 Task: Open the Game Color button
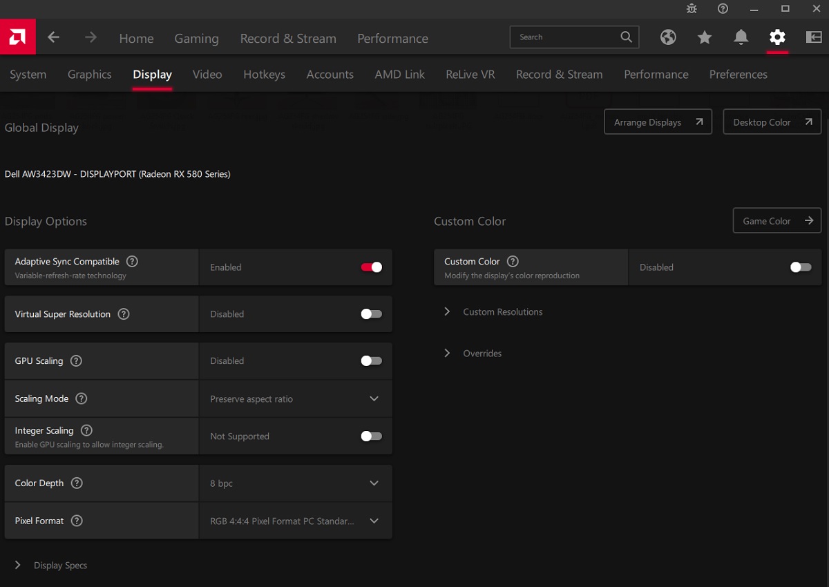coord(776,221)
